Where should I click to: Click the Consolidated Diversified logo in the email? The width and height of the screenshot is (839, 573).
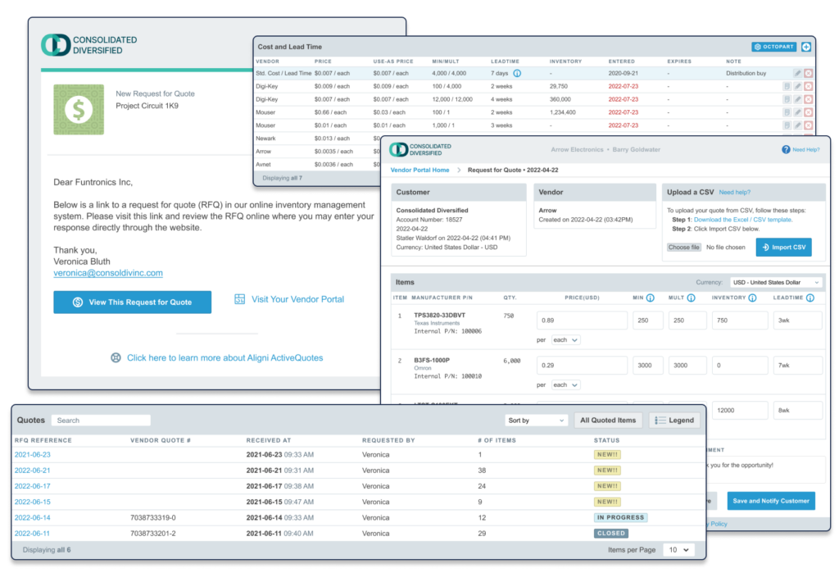pyautogui.click(x=88, y=45)
